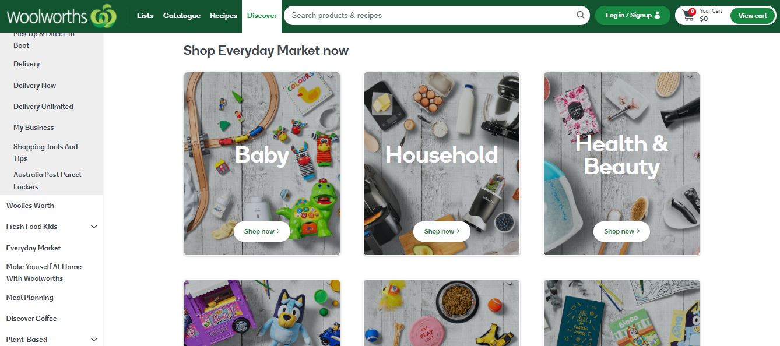This screenshot has height=346, width=780.
Task: Open the Lists menu item
Action: [x=145, y=16]
